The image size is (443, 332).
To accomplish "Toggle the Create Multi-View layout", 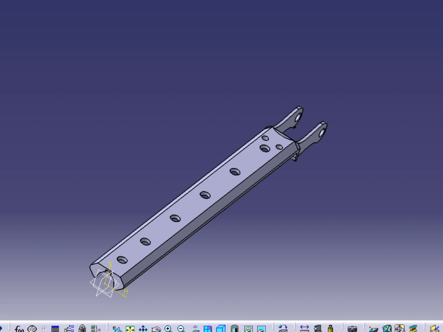I will [x=208, y=329].
